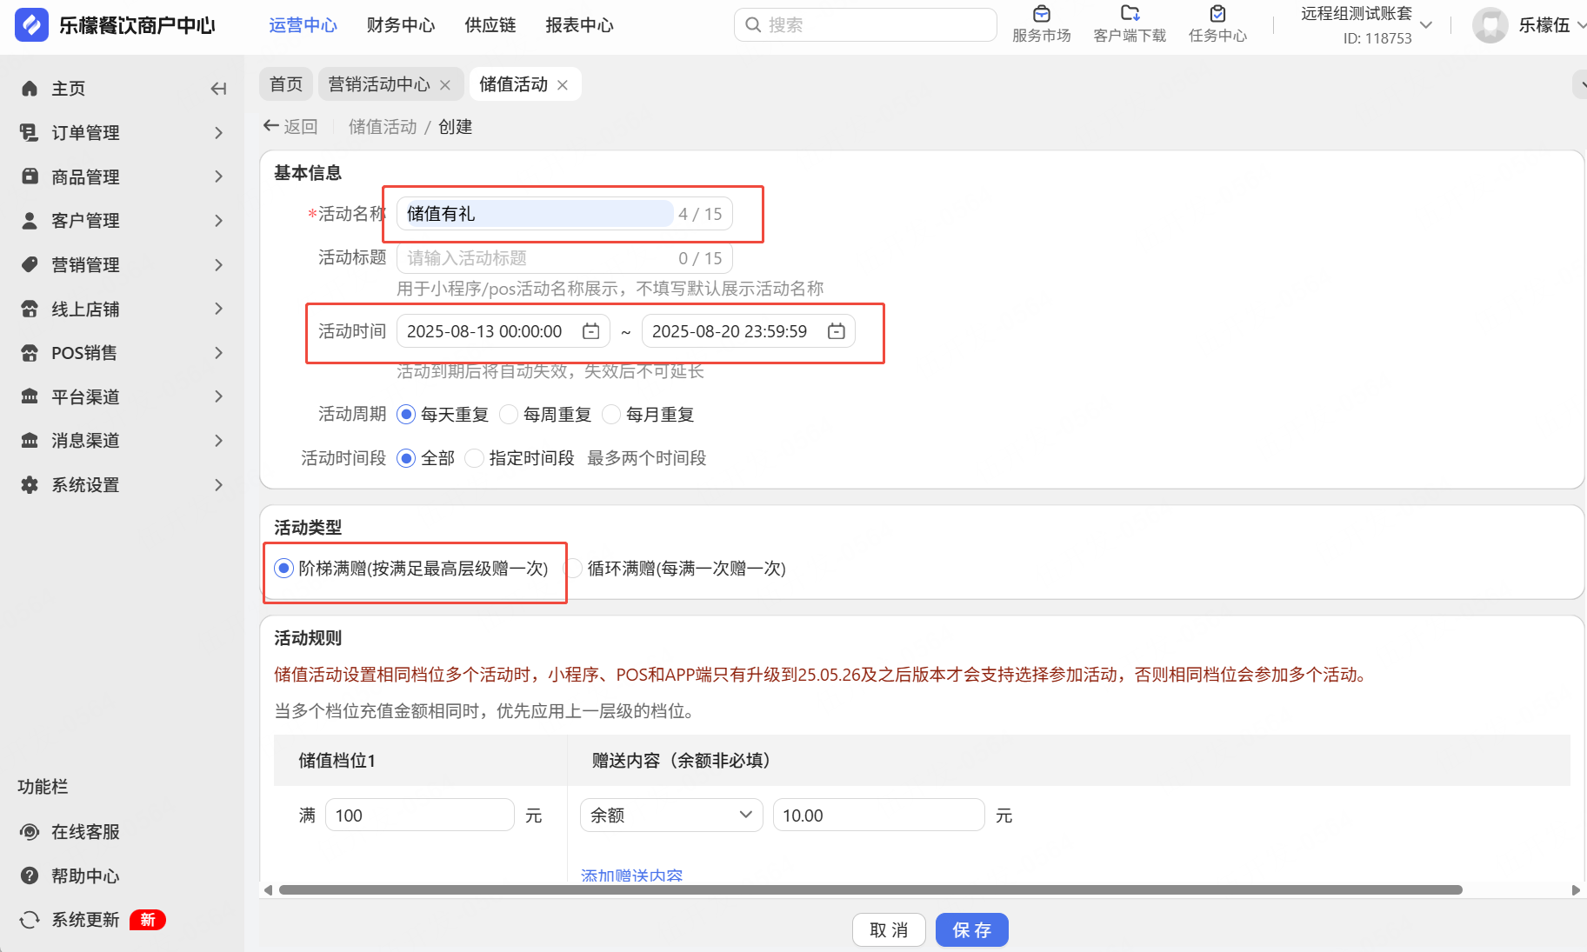This screenshot has height=952, width=1587.
Task: Open the 任务中心 task center icon
Action: coord(1217,14)
